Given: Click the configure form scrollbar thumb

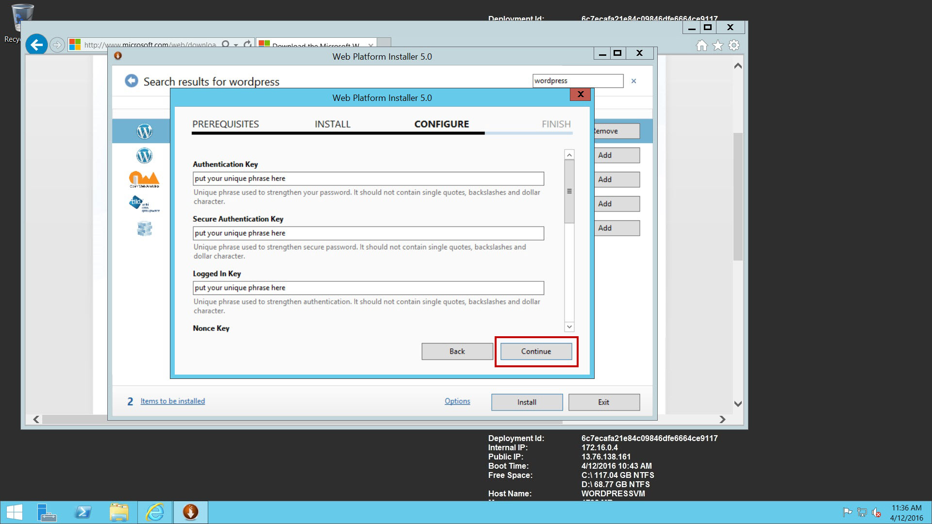Looking at the screenshot, I should 569,191.
